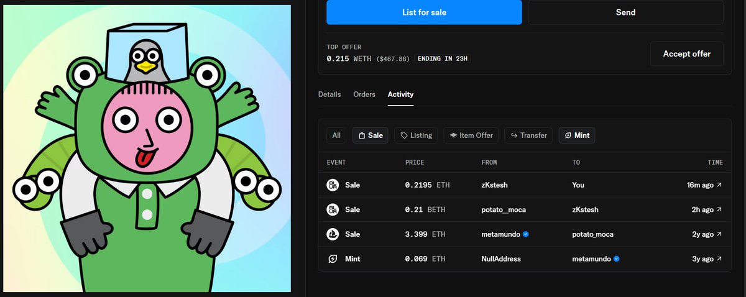Click the mint event icon in the Mint row
Screen dimensions: 746x297
point(333,258)
